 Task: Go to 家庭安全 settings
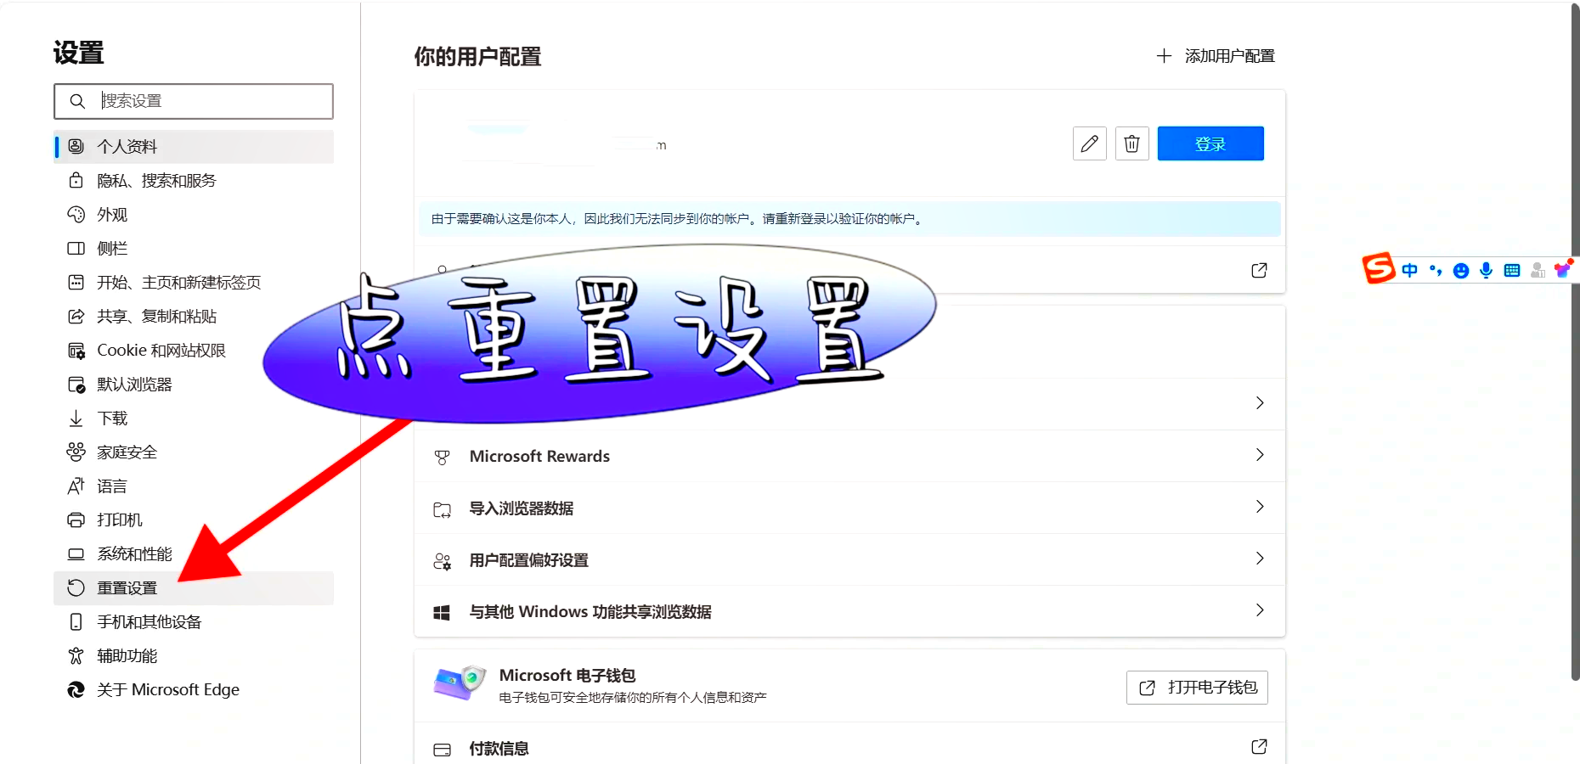tap(194, 452)
